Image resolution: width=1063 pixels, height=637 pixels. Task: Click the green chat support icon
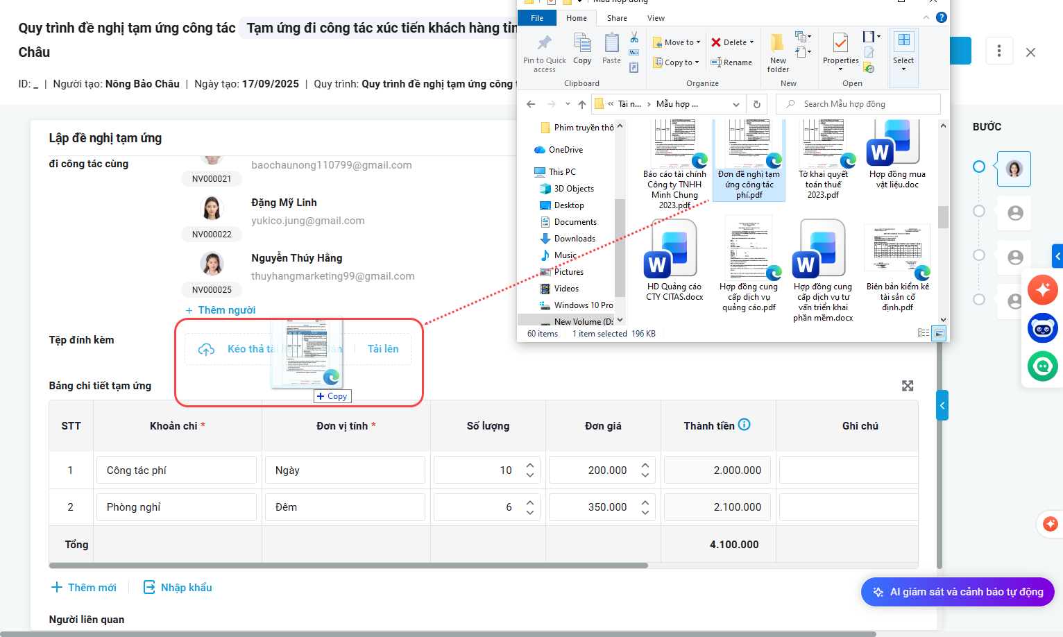pyautogui.click(x=1042, y=366)
